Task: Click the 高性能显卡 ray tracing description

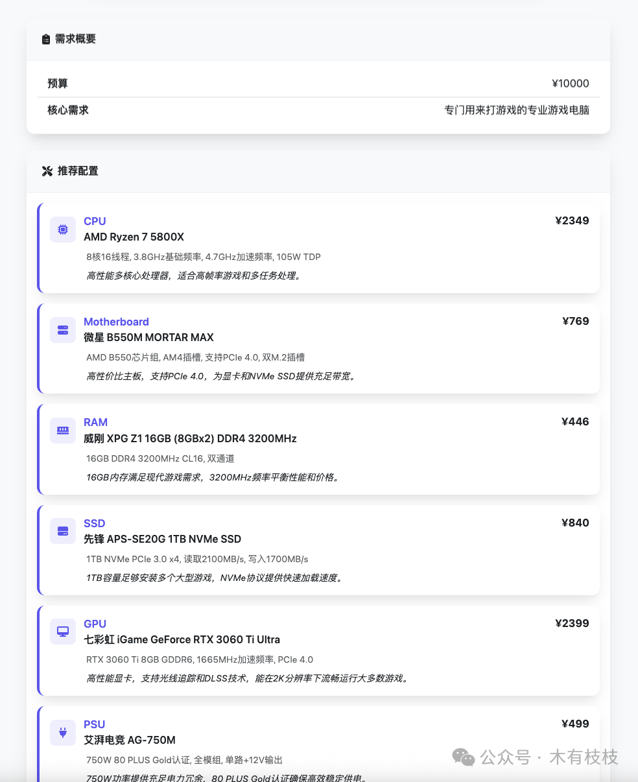Action: (248, 678)
